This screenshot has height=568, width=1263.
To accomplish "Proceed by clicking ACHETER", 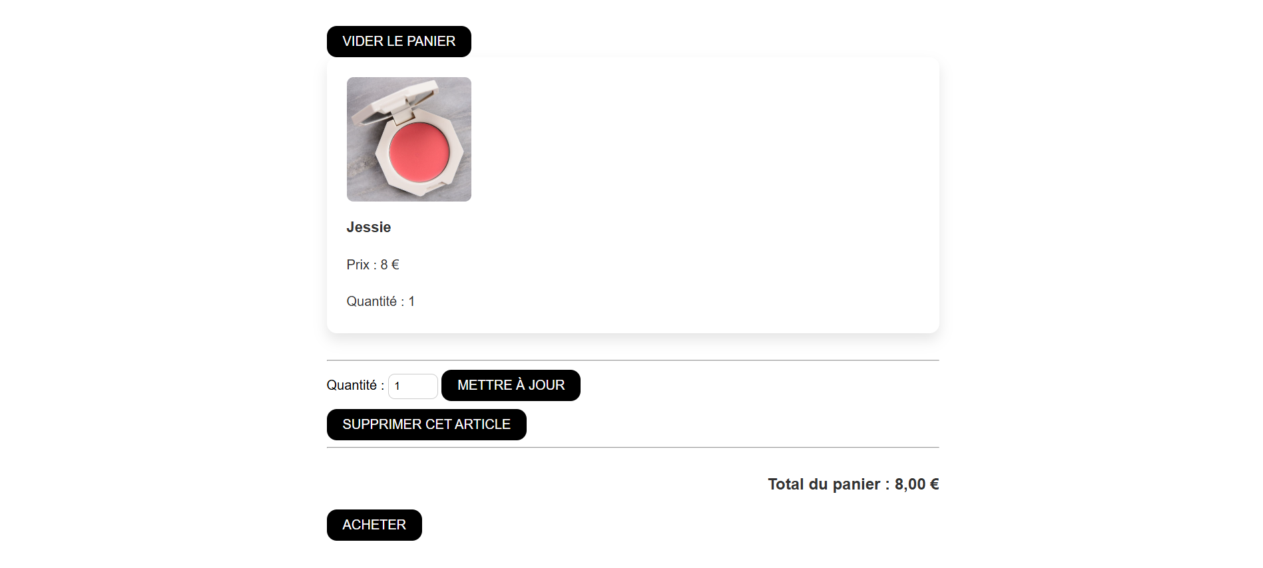I will 374,525.
